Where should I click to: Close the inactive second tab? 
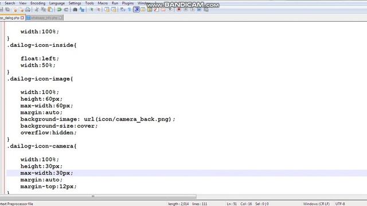[x=61, y=18]
